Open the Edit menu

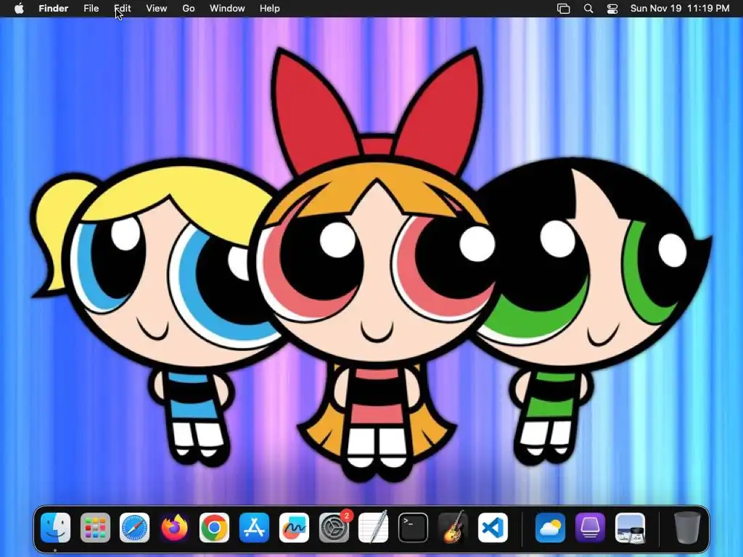coord(122,9)
